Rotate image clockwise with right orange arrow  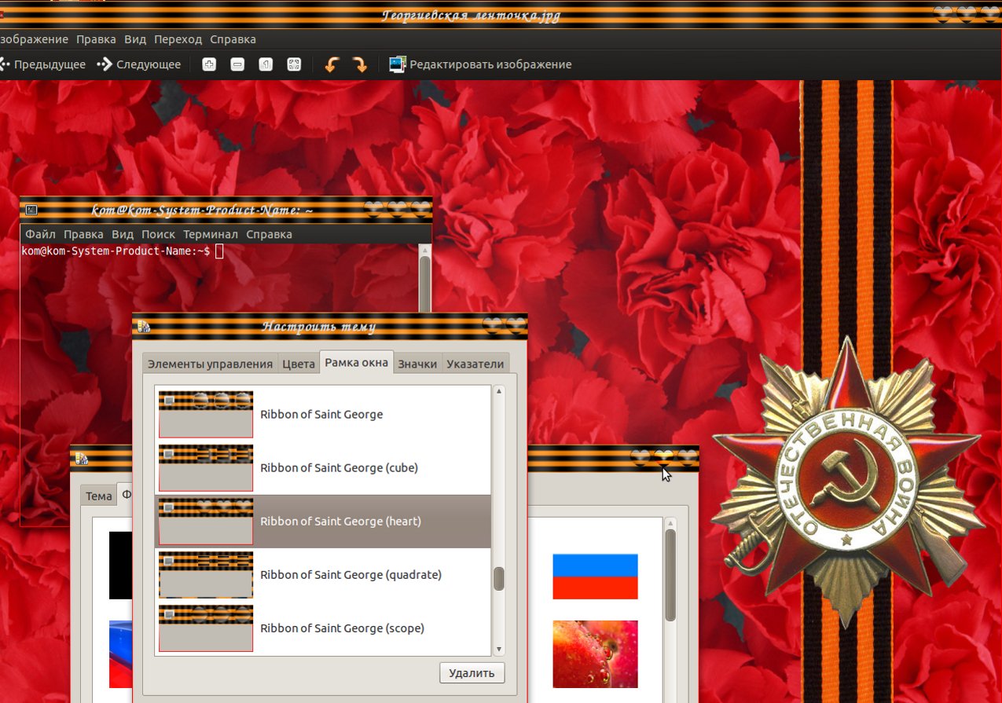point(360,64)
